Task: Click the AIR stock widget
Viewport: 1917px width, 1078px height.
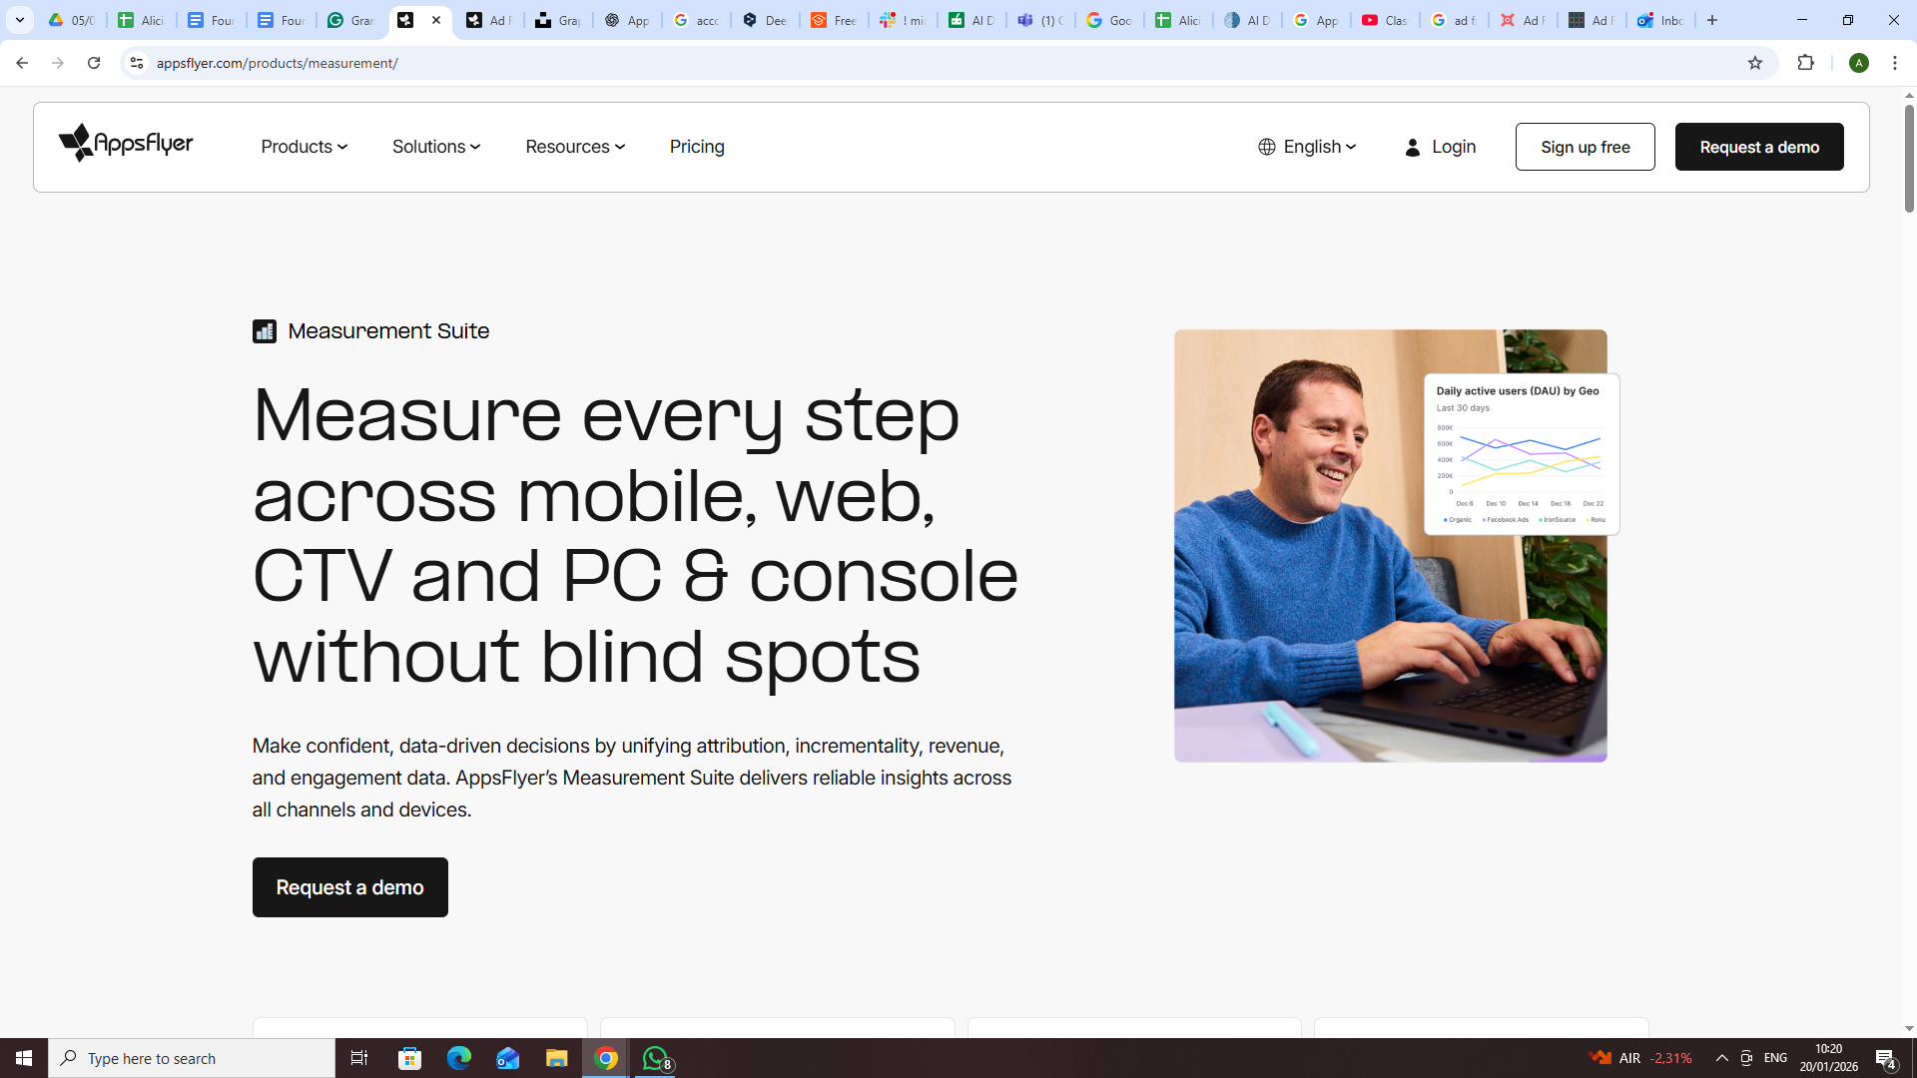Action: coord(1641,1058)
